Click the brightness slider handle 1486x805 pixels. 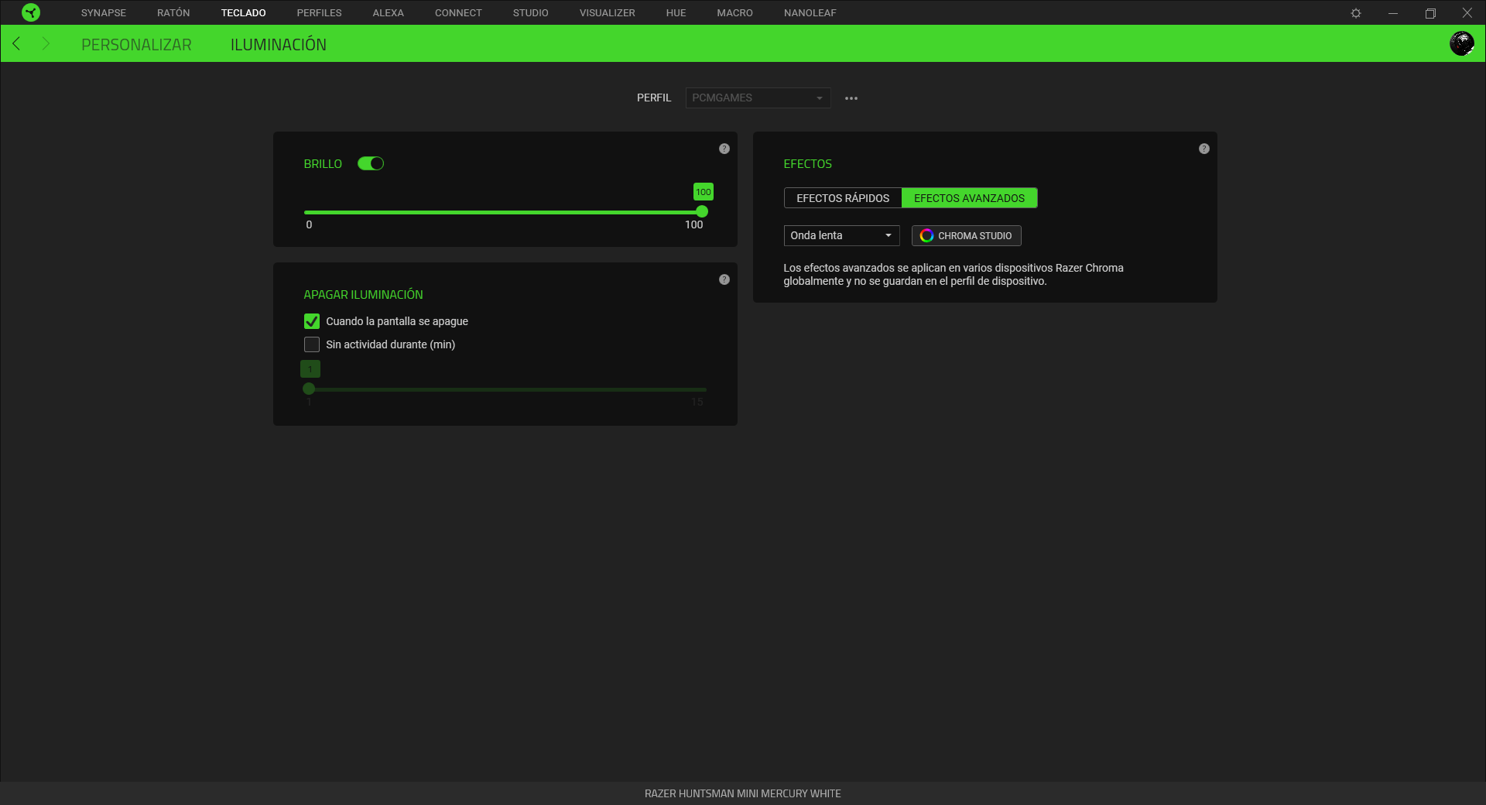[x=702, y=211]
